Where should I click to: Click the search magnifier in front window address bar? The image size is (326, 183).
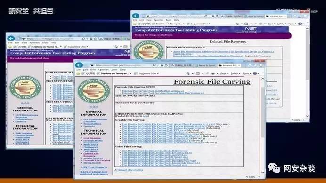[154, 65]
